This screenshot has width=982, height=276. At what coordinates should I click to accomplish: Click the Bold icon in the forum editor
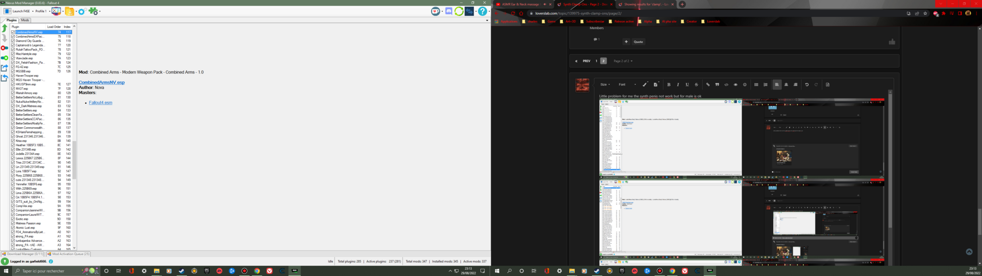(x=668, y=85)
